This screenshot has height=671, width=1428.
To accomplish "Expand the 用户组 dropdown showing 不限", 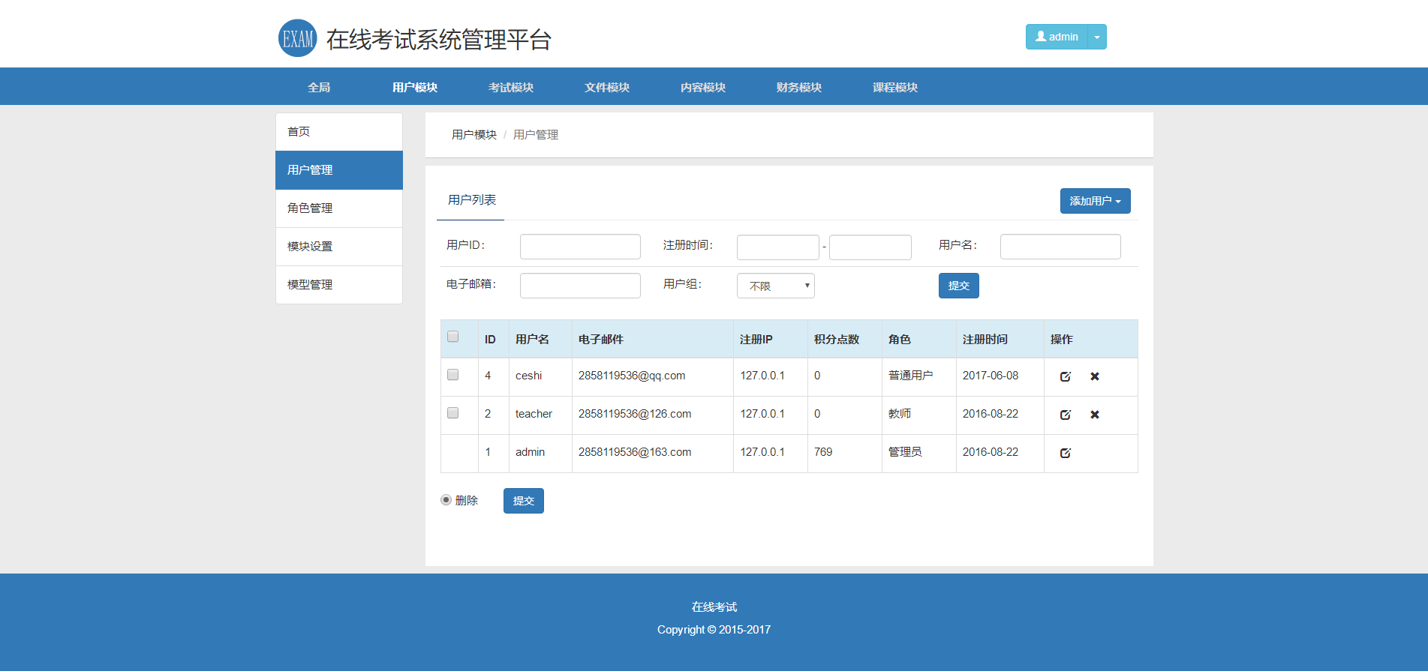I will [x=775, y=286].
